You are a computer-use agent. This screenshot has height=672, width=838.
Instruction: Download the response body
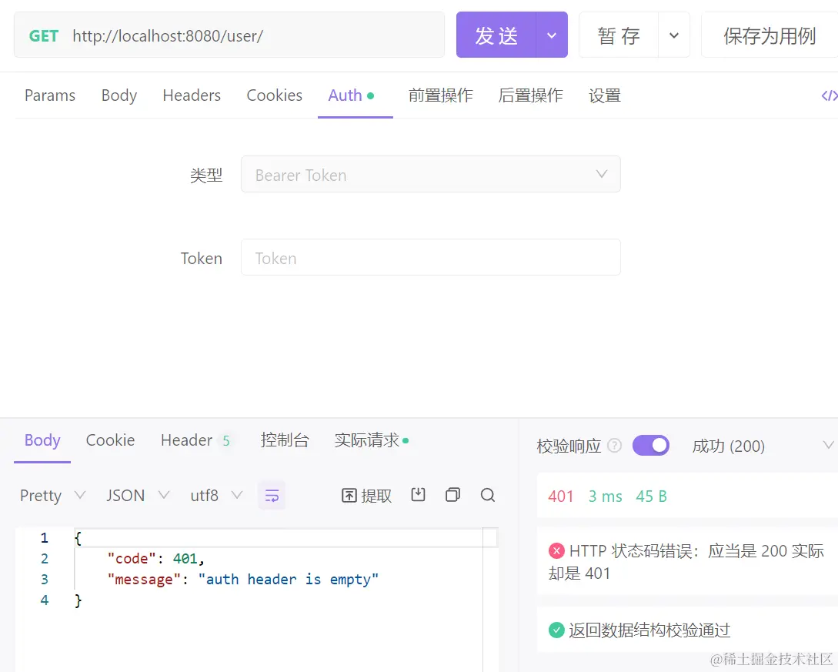pyautogui.click(x=418, y=495)
